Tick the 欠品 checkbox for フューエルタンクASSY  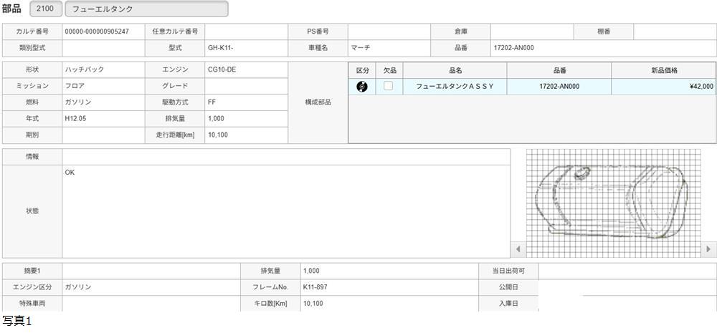(389, 86)
